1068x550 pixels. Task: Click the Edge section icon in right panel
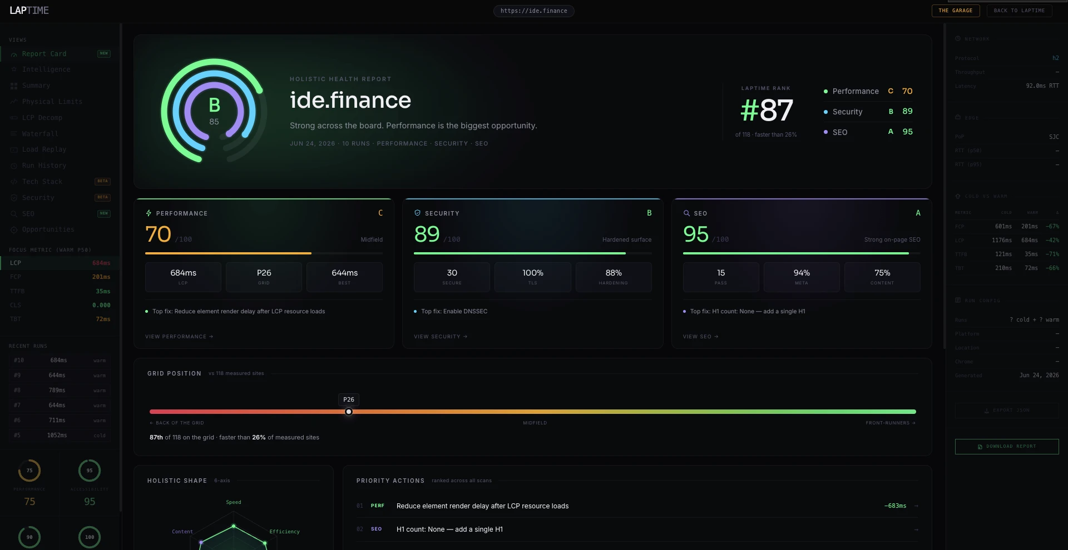(x=958, y=117)
